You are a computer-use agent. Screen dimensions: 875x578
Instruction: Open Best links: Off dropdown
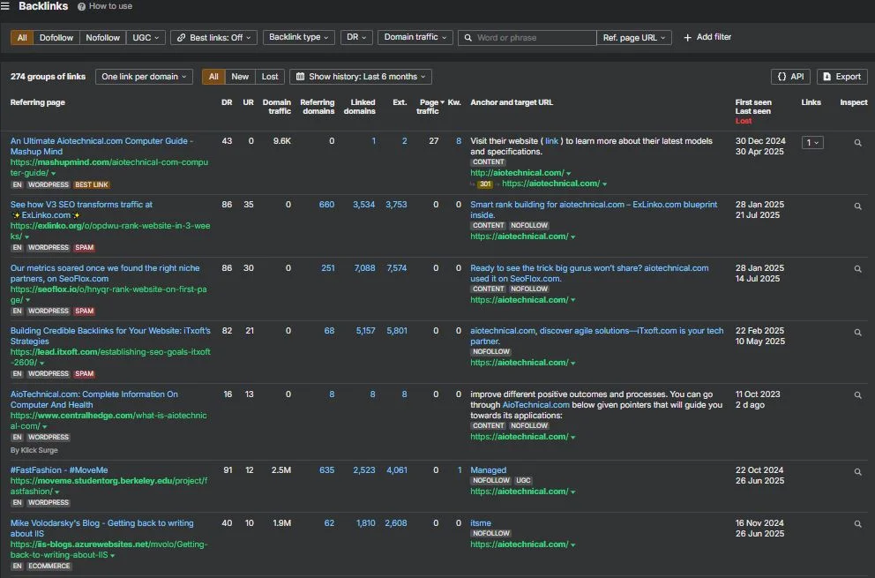click(213, 37)
